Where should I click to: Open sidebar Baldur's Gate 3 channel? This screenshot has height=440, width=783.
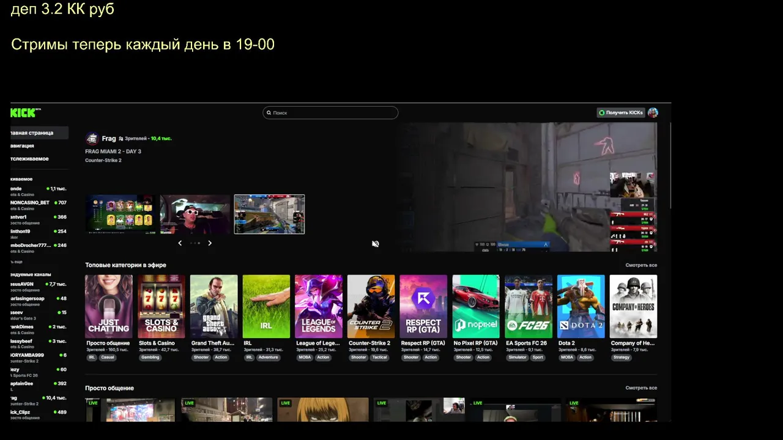(39, 315)
